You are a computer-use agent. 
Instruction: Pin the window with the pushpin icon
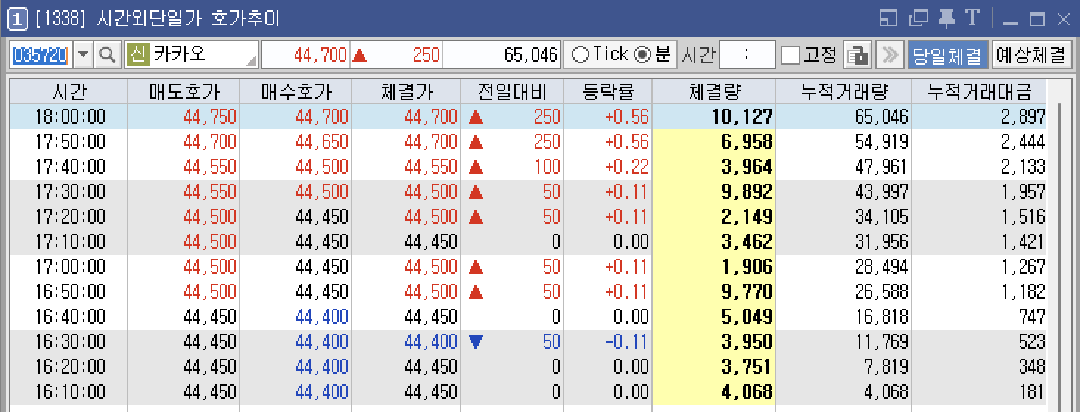[x=947, y=19]
